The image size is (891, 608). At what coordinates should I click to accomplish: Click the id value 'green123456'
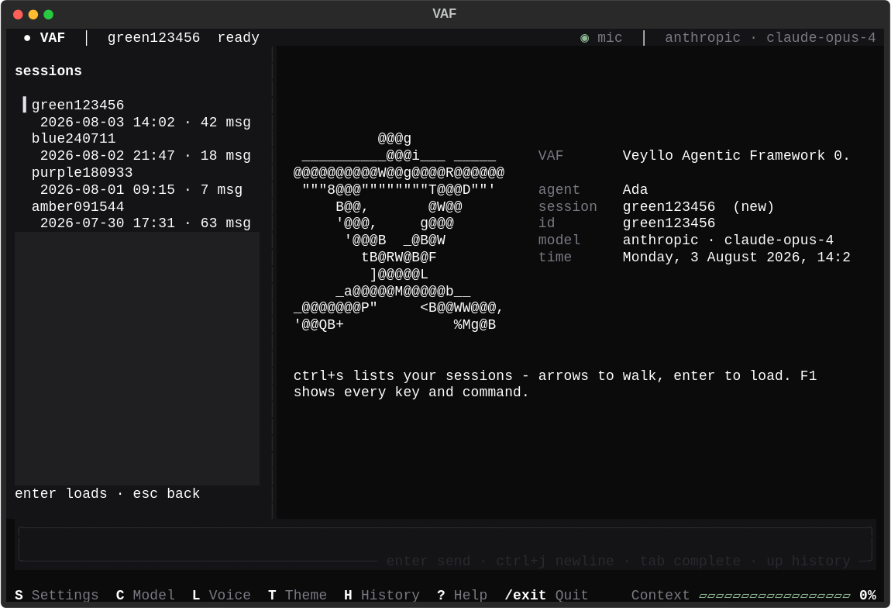click(x=669, y=223)
